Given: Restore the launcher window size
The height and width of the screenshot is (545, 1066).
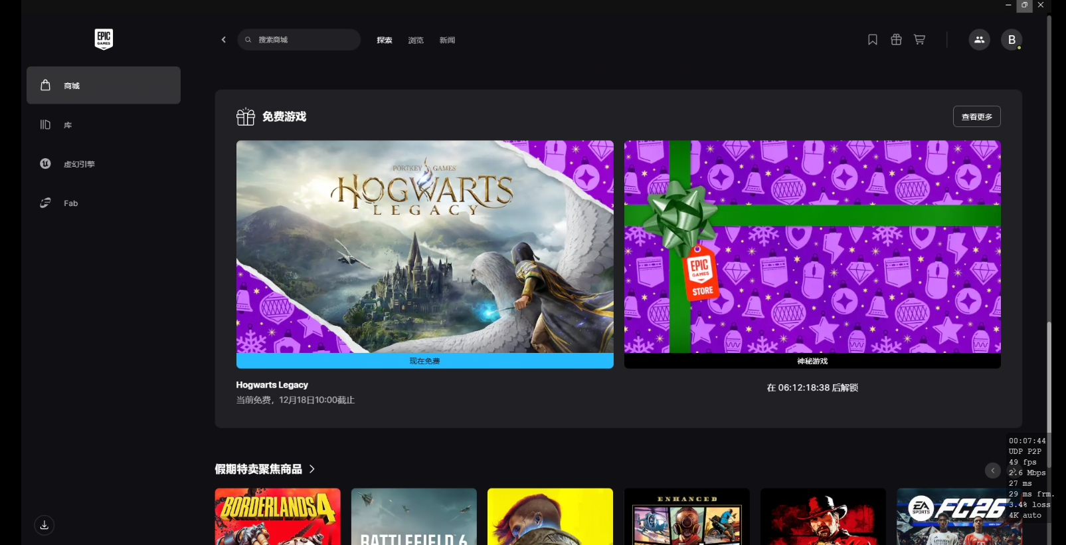Looking at the screenshot, I should tap(1025, 5).
